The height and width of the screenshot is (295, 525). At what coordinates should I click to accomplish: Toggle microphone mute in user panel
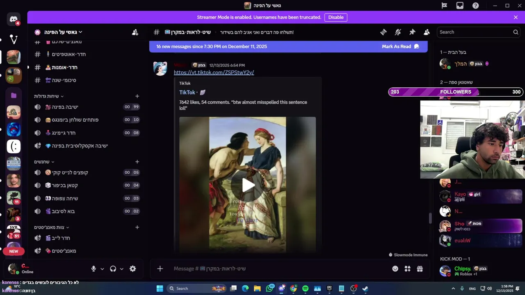coord(94,269)
